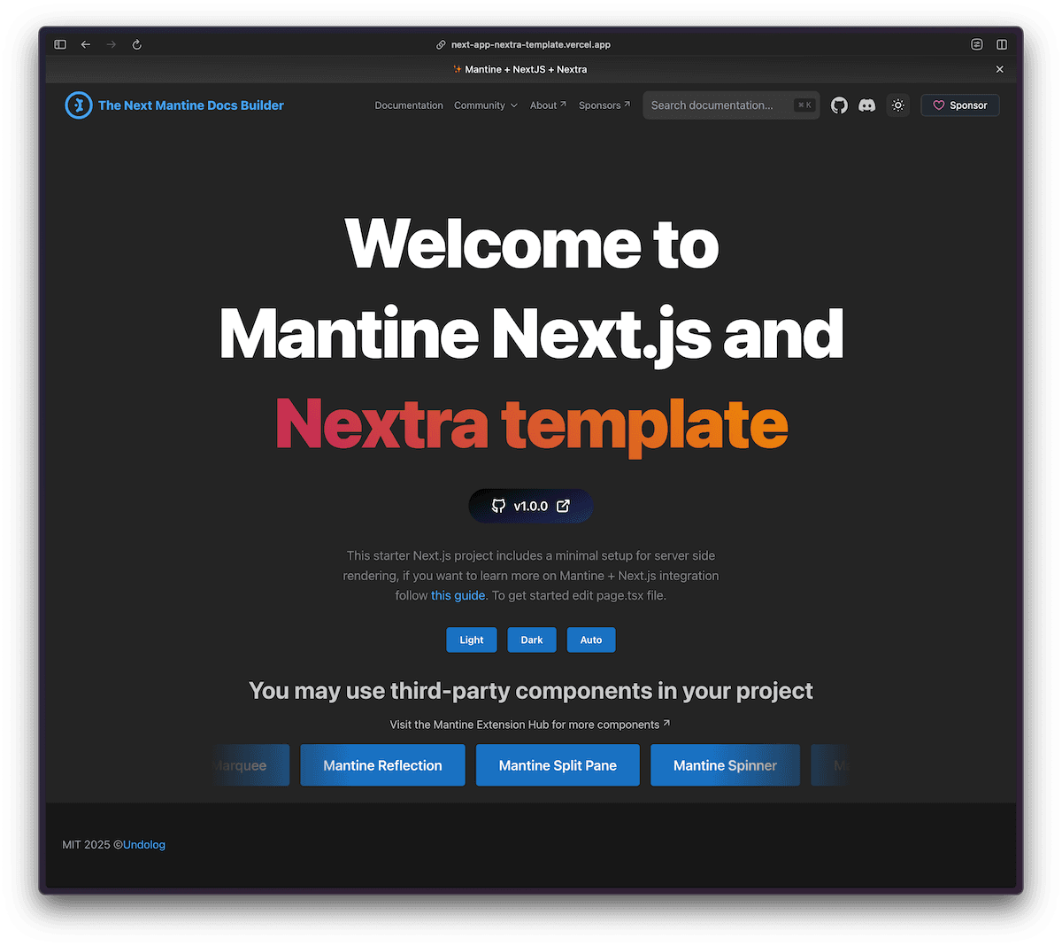Expand the About menu

pyautogui.click(x=548, y=105)
